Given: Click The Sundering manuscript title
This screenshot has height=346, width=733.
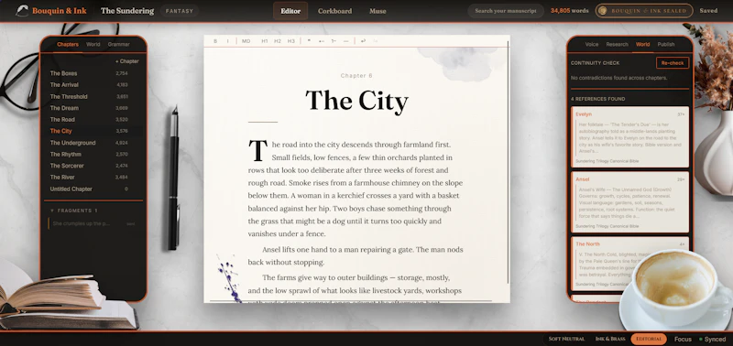Looking at the screenshot, I should pyautogui.click(x=127, y=11).
